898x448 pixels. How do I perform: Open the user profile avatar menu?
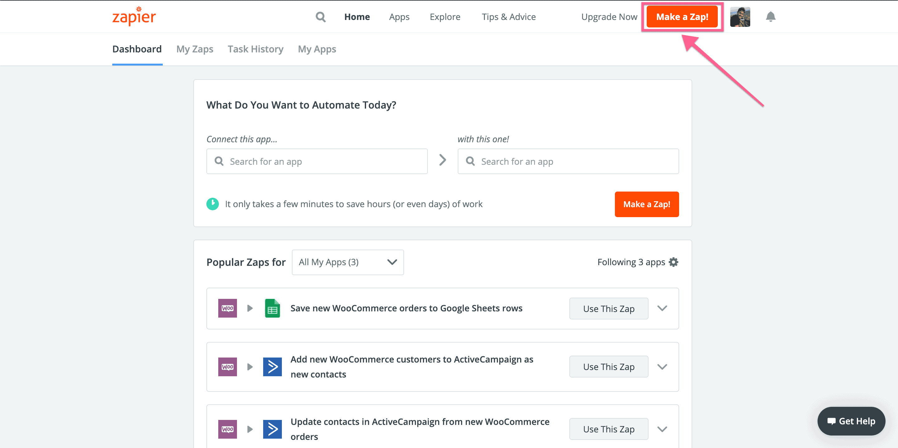[x=740, y=17]
